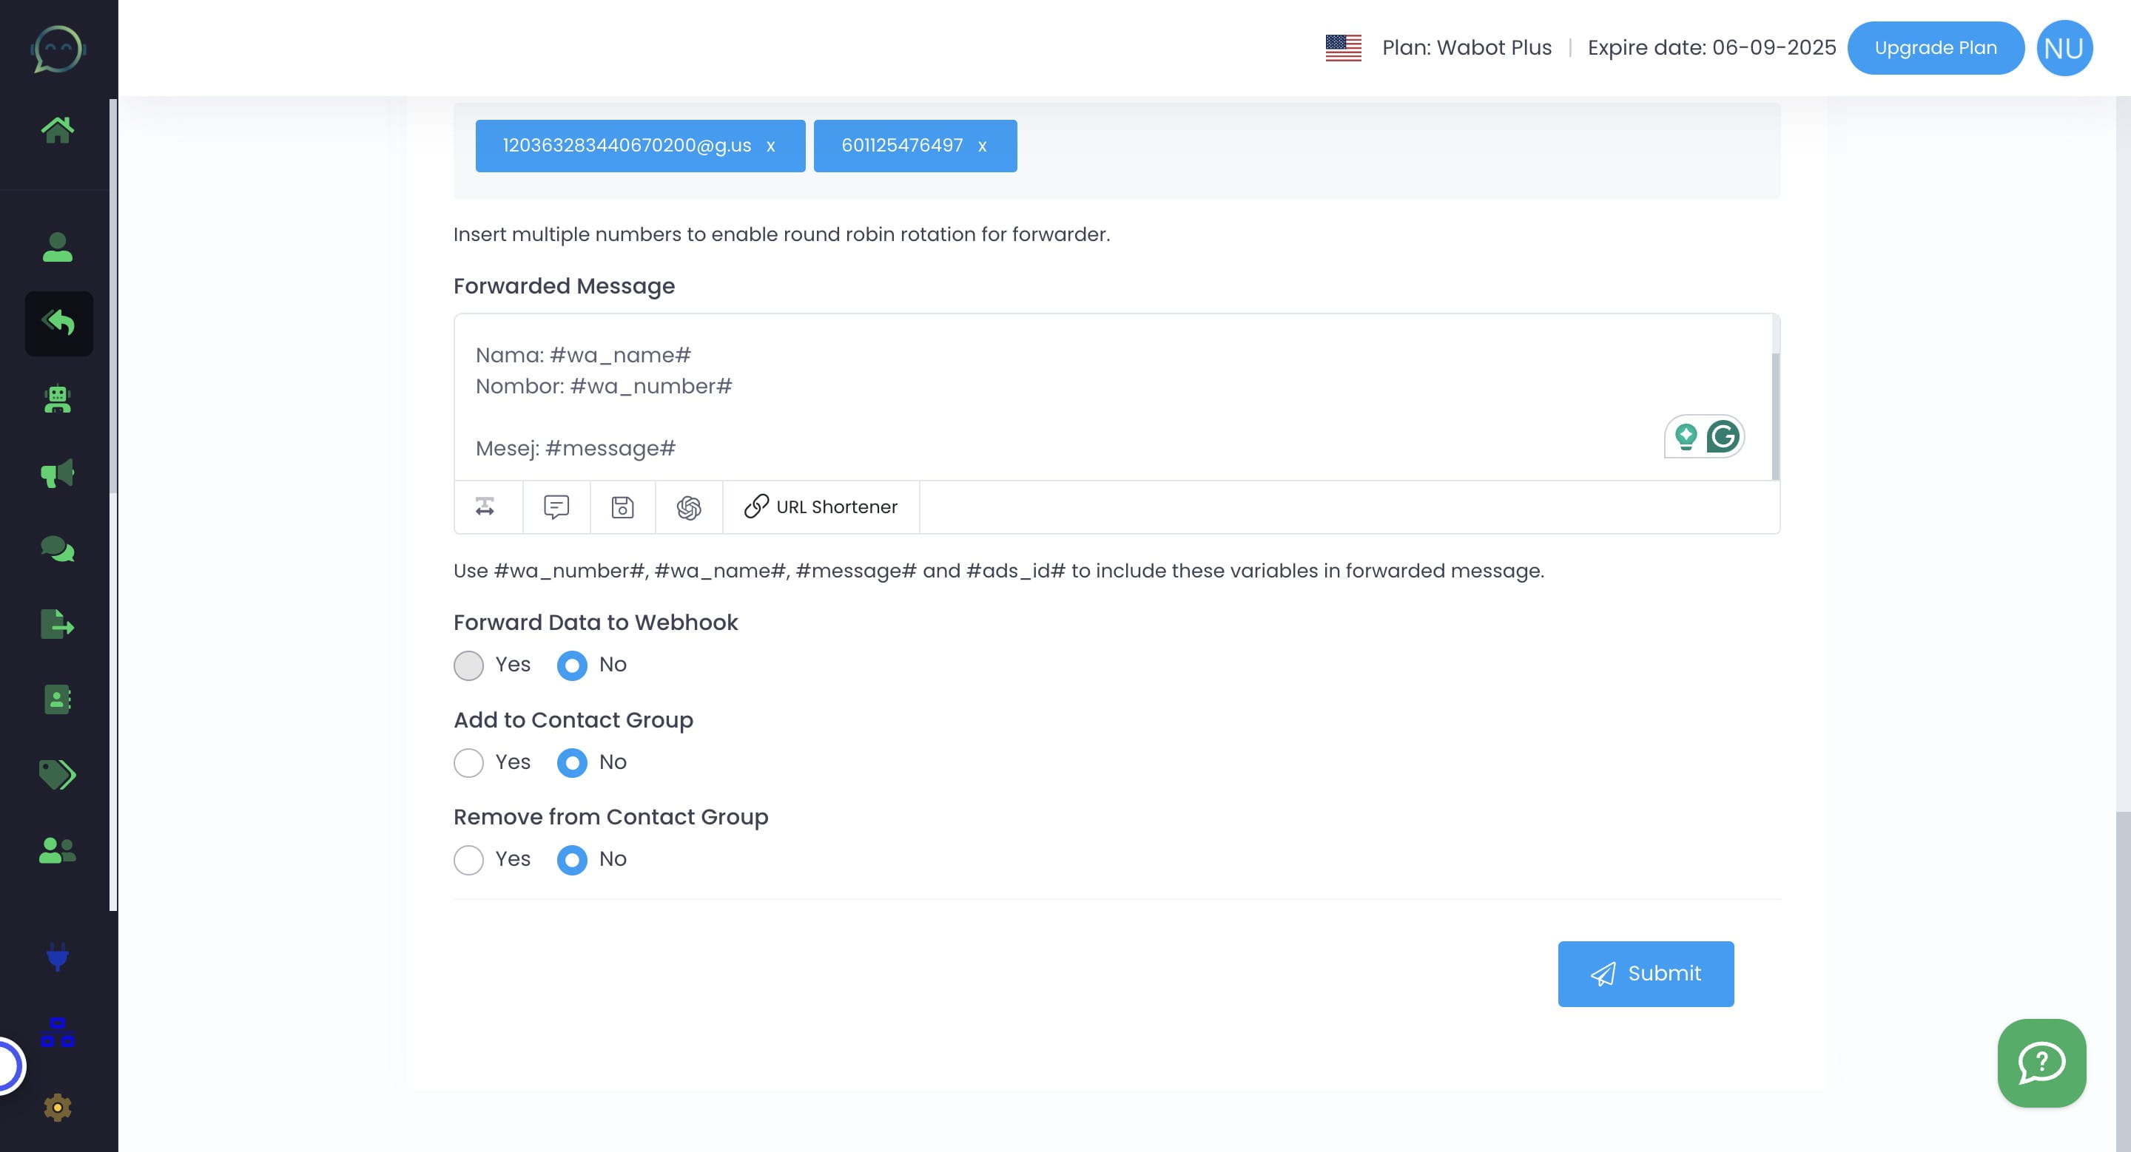Viewport: 2131px width, 1152px height.
Task: Select Yes for Remove from Contact Group
Action: 468,859
